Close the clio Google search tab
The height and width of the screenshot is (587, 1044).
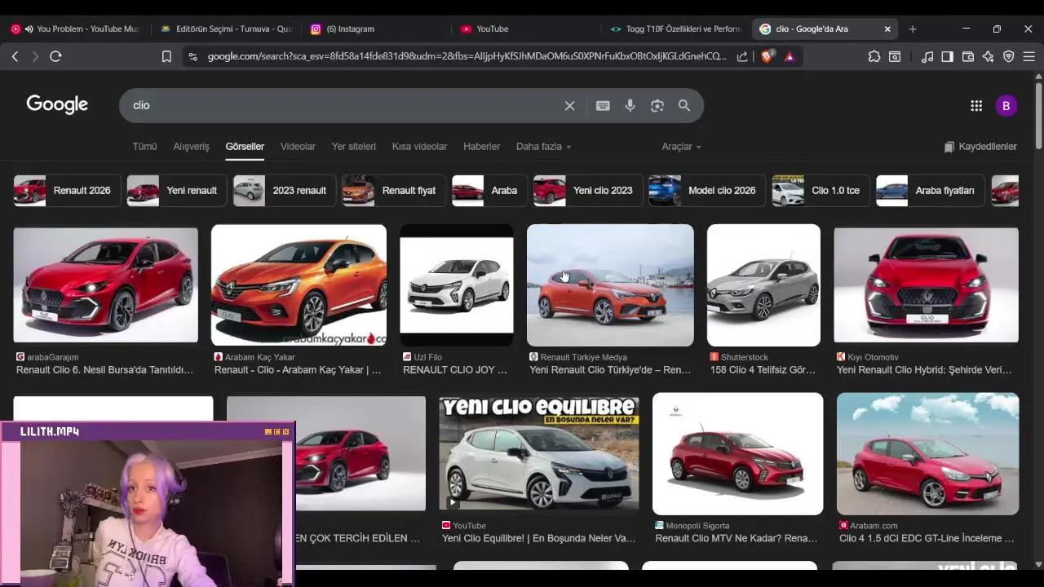[887, 29]
